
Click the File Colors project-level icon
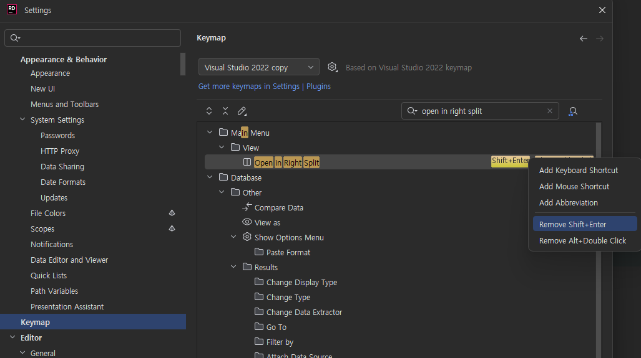click(172, 213)
